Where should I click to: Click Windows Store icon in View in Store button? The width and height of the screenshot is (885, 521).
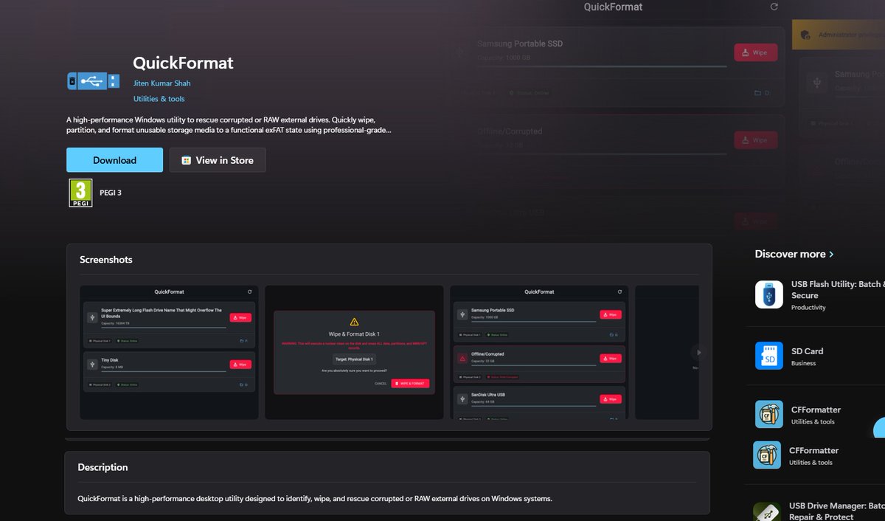click(187, 160)
